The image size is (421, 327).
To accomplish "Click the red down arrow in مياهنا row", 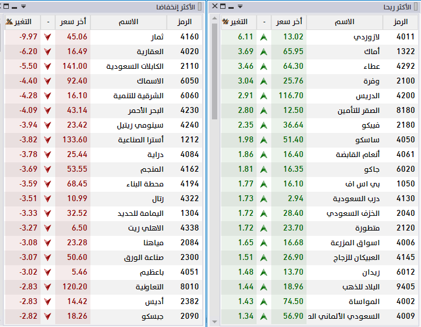I will coord(48,243).
